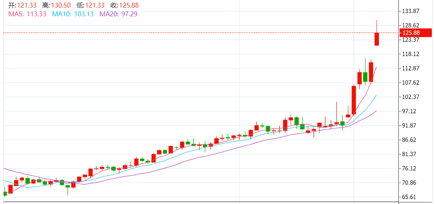This screenshot has width=435, height=204.
Task: Click the open price value 121.33
Action: 27,5
